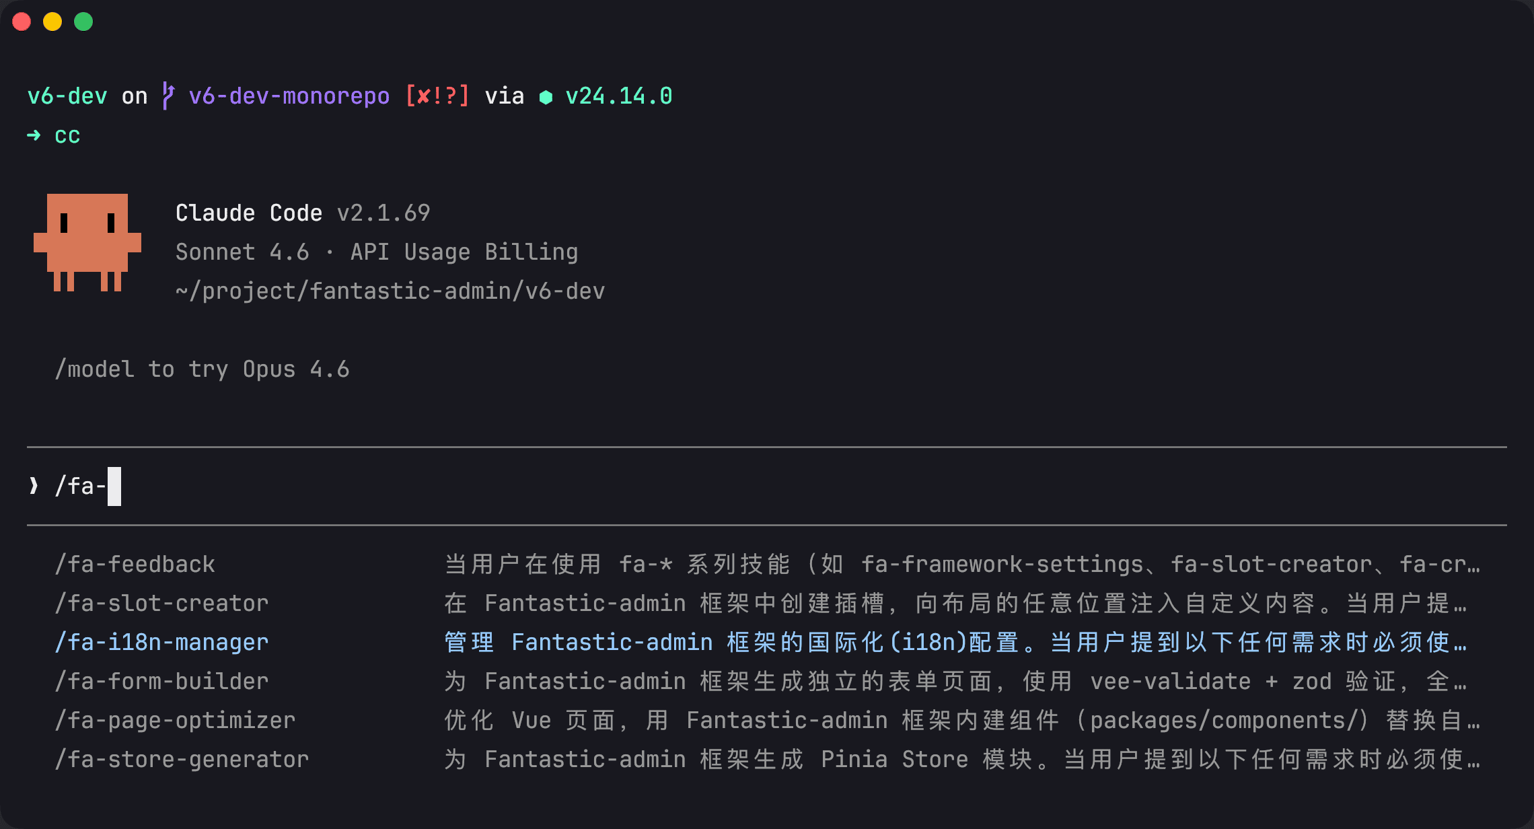Viewport: 1534px width, 829px height.
Task: Pick the /fa-form-builder command
Action: click(161, 681)
